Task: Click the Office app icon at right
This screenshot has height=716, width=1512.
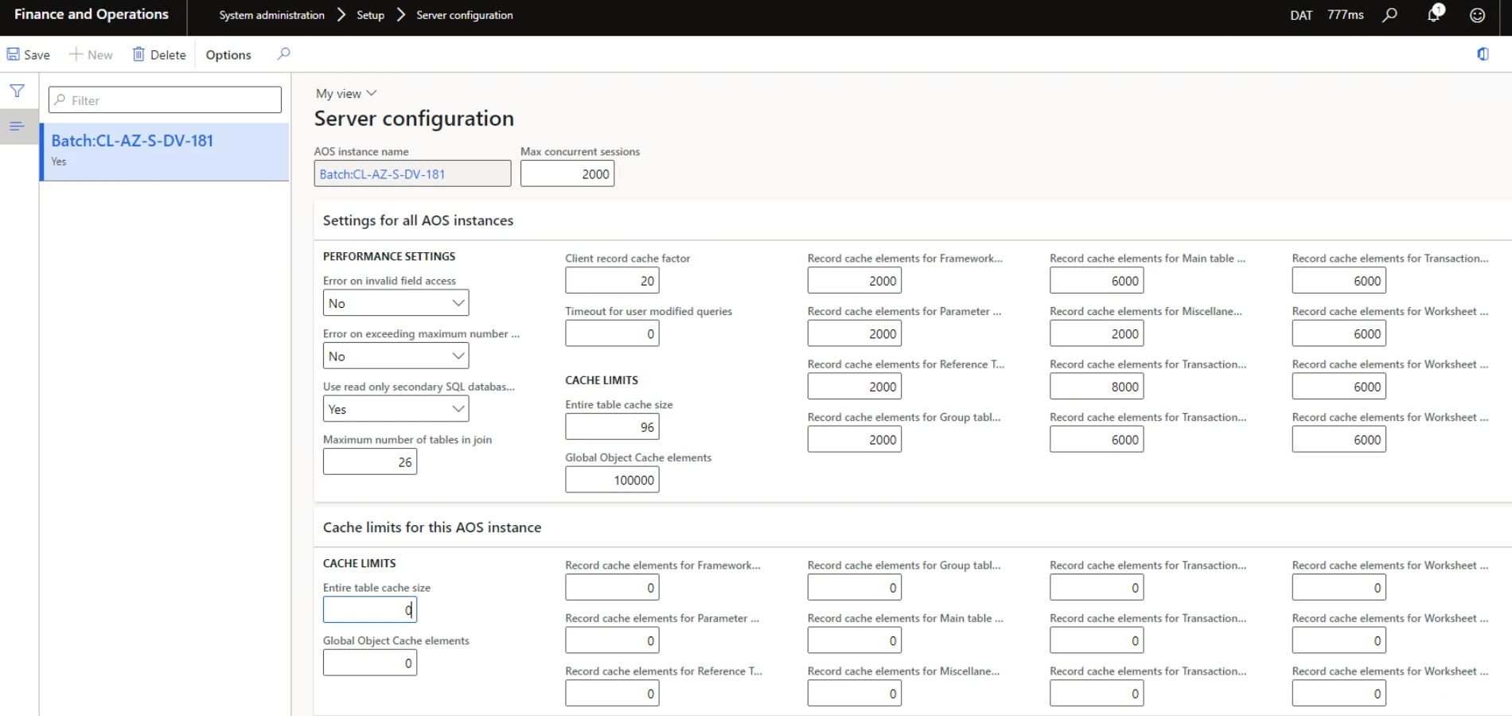Action: tap(1483, 54)
